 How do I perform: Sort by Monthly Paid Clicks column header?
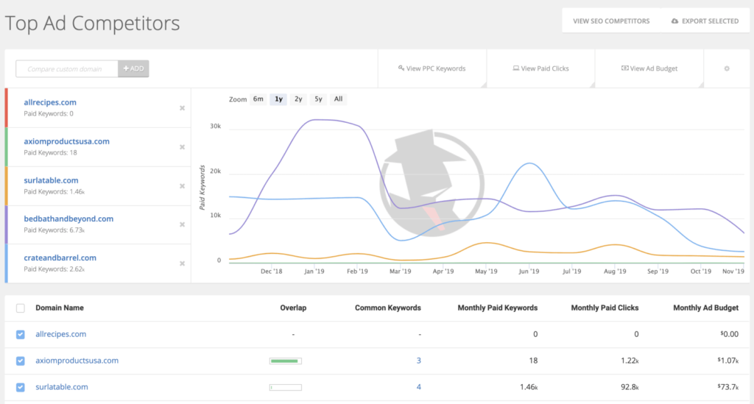click(605, 308)
